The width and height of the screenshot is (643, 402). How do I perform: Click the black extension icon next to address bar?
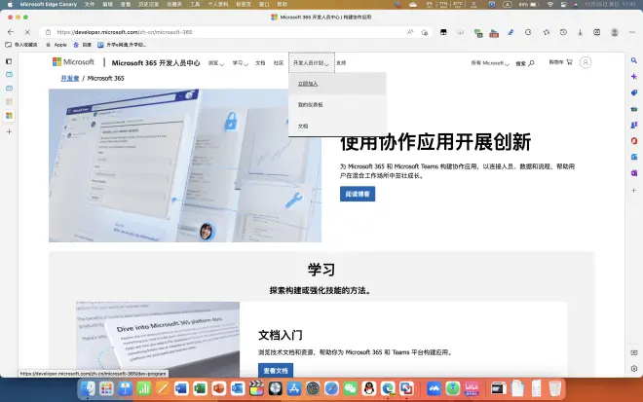click(443, 32)
